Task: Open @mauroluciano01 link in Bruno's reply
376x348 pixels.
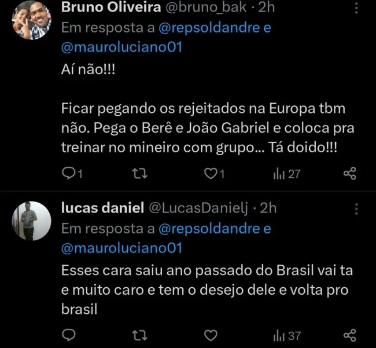Action: click(121, 47)
